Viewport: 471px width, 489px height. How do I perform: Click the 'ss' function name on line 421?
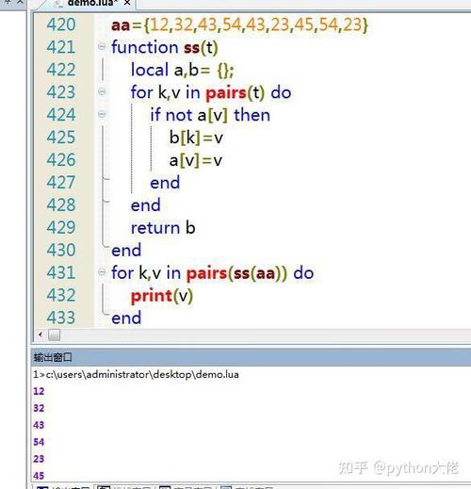192,48
